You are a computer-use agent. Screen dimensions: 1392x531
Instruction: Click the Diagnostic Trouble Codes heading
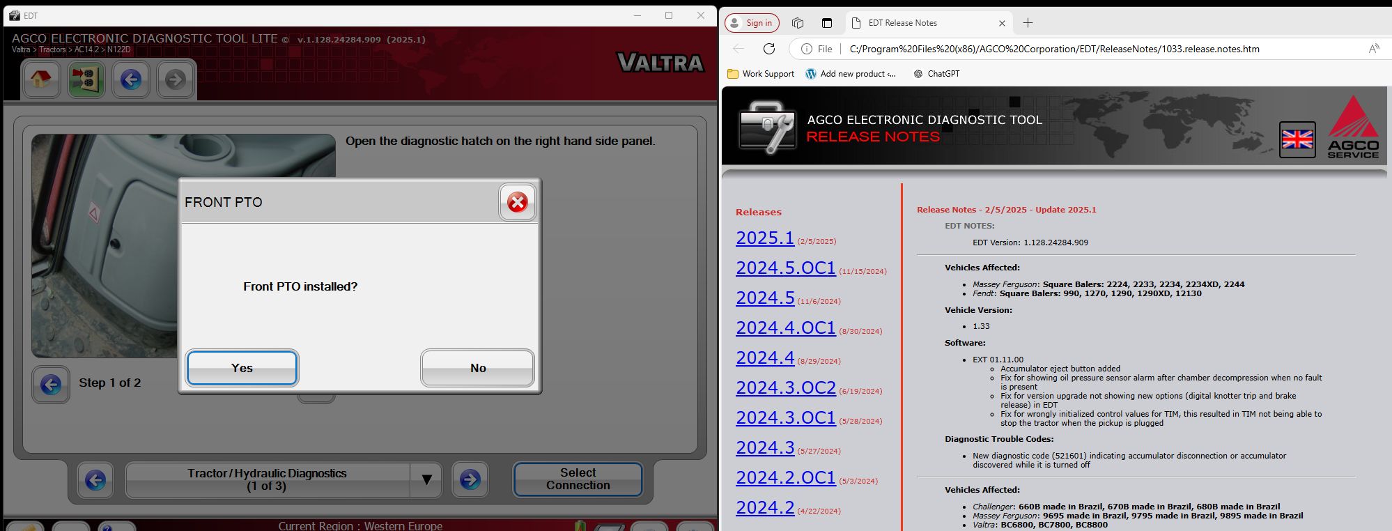pyautogui.click(x=999, y=439)
